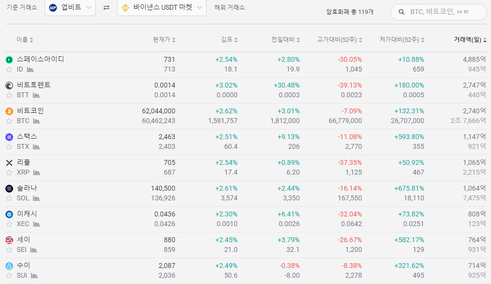Click the Ripple XRP logo icon

coord(9,162)
